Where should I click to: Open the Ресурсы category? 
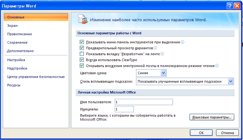tap(36, 85)
